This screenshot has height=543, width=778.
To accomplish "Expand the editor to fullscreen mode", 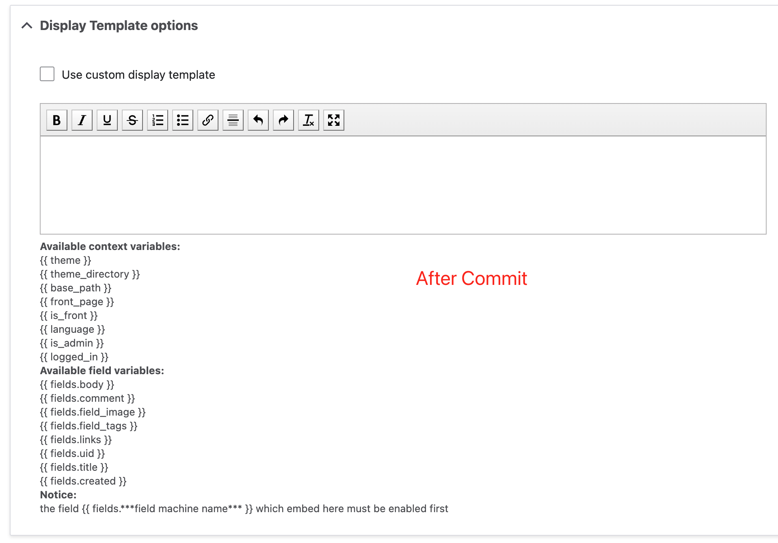I will [x=333, y=120].
